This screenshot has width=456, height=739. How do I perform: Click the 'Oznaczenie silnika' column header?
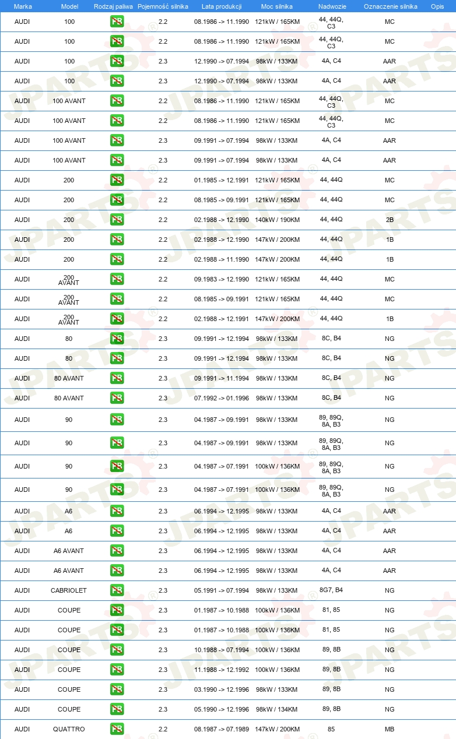click(390, 6)
